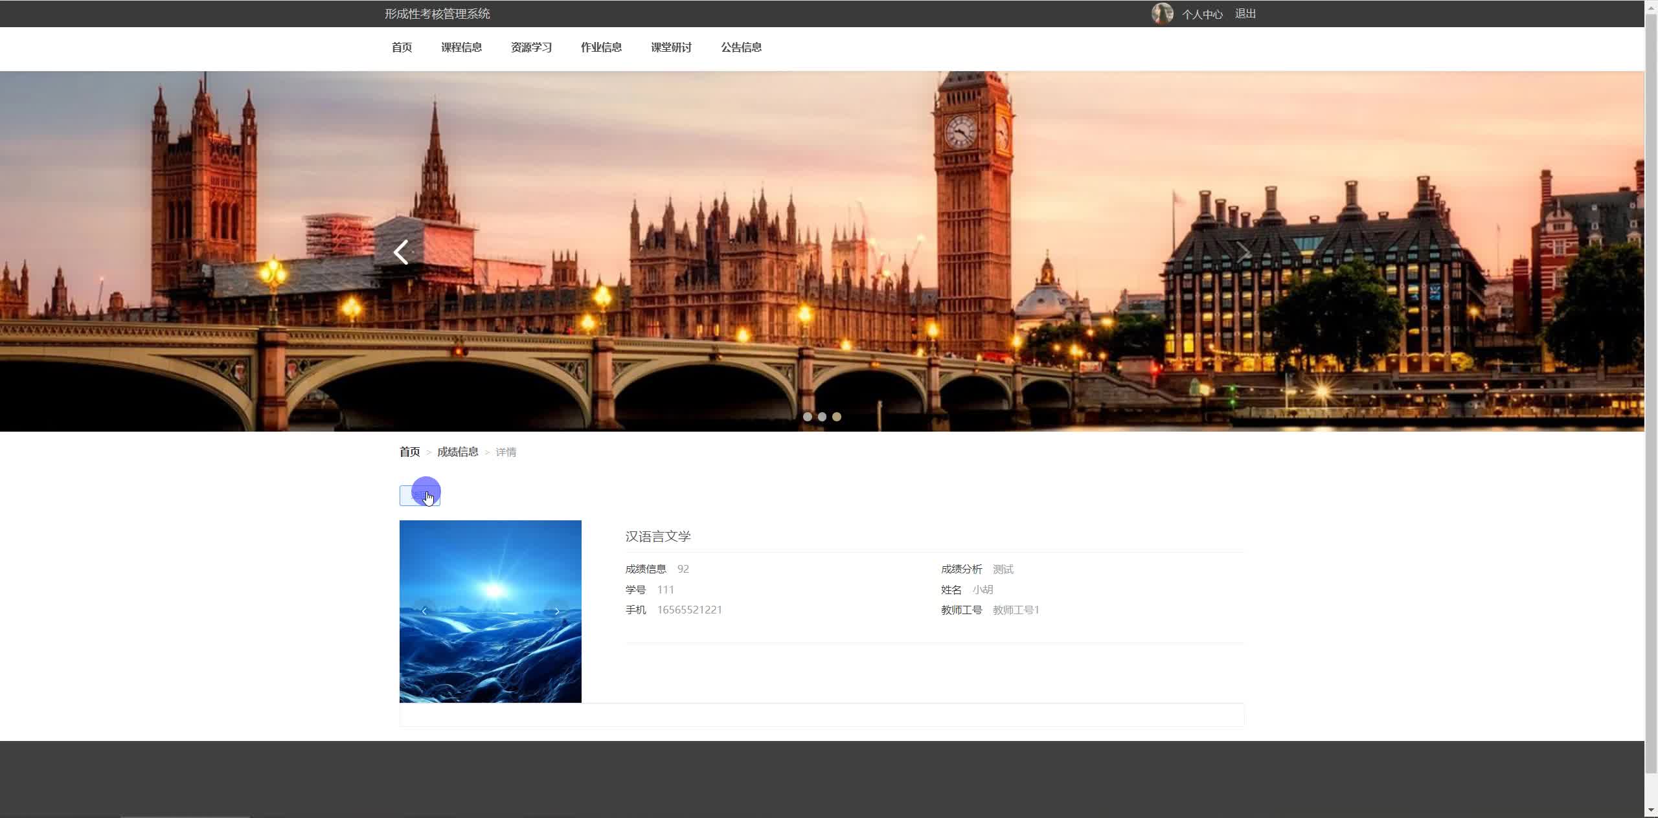Click the banner previous-slide arrow
Viewport: 1658px width, 818px height.
pyautogui.click(x=401, y=252)
